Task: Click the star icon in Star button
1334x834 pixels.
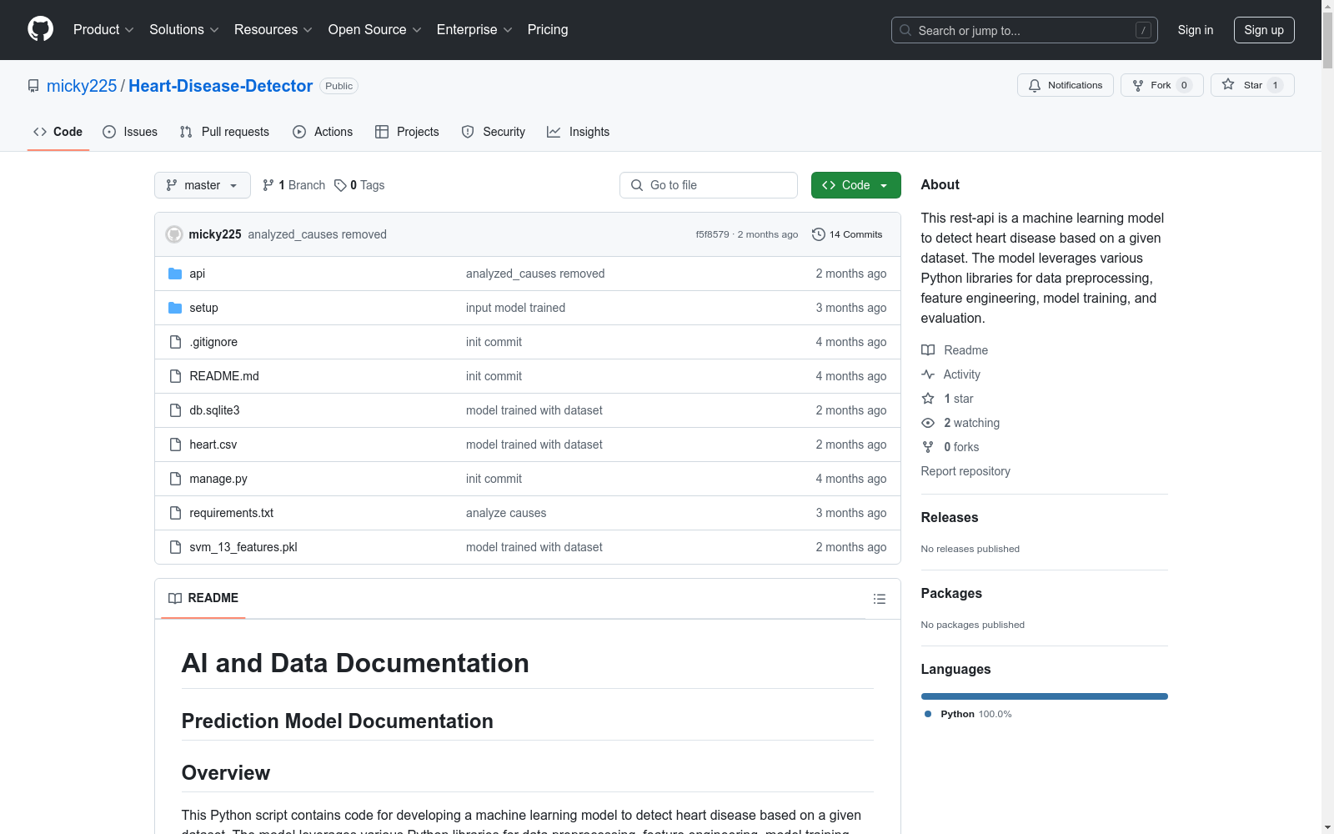Action: point(1228,85)
